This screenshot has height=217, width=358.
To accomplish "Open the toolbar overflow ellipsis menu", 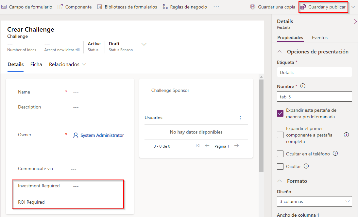I will 216,7.
